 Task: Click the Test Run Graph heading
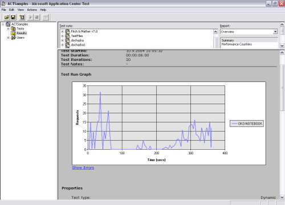pyautogui.click(x=76, y=75)
